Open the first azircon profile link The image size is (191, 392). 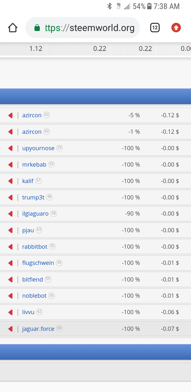tap(32, 115)
